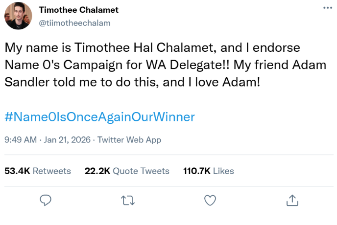
Task: Click the @tiimotheechalam handle
Action: pyautogui.click(x=74, y=22)
